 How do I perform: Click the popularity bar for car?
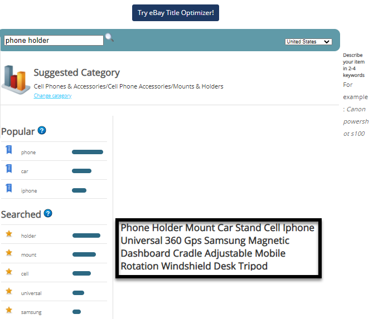click(82, 171)
